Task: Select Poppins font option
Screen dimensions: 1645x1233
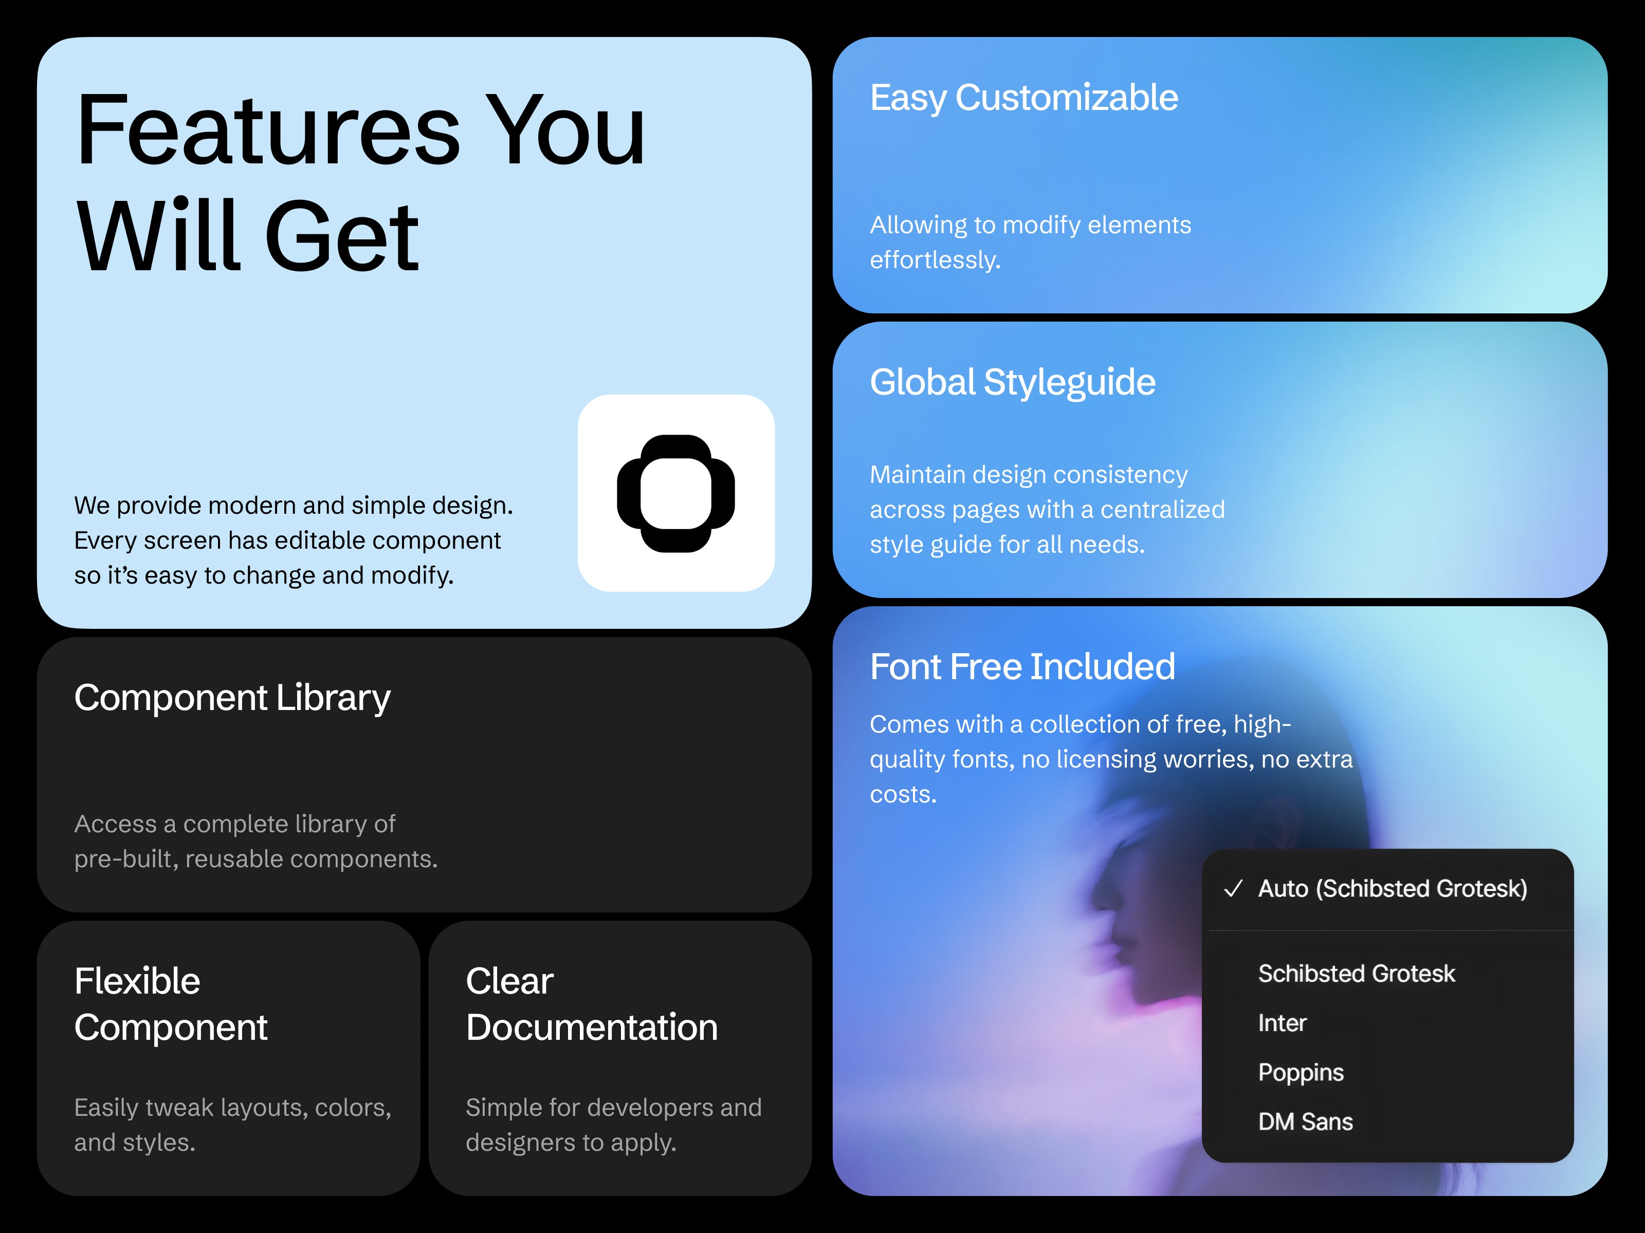Action: [1301, 1073]
